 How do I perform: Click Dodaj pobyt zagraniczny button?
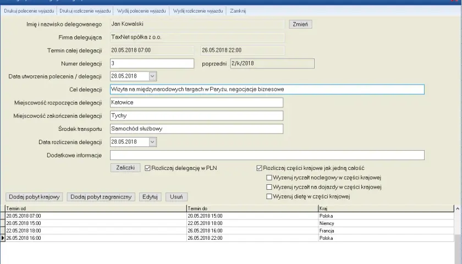(x=101, y=197)
